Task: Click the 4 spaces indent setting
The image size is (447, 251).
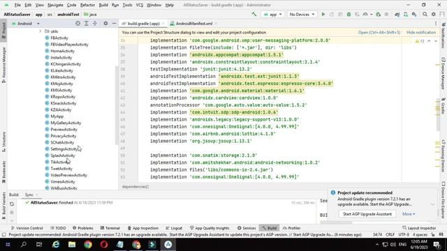Action: (x=420, y=235)
